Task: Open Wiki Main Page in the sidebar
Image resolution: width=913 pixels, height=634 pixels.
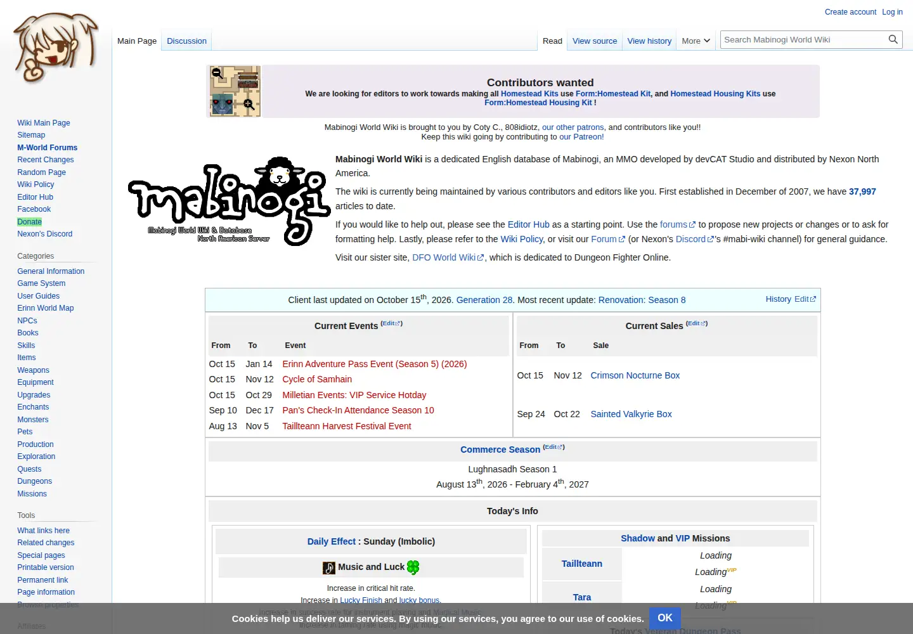Action: coord(44,123)
